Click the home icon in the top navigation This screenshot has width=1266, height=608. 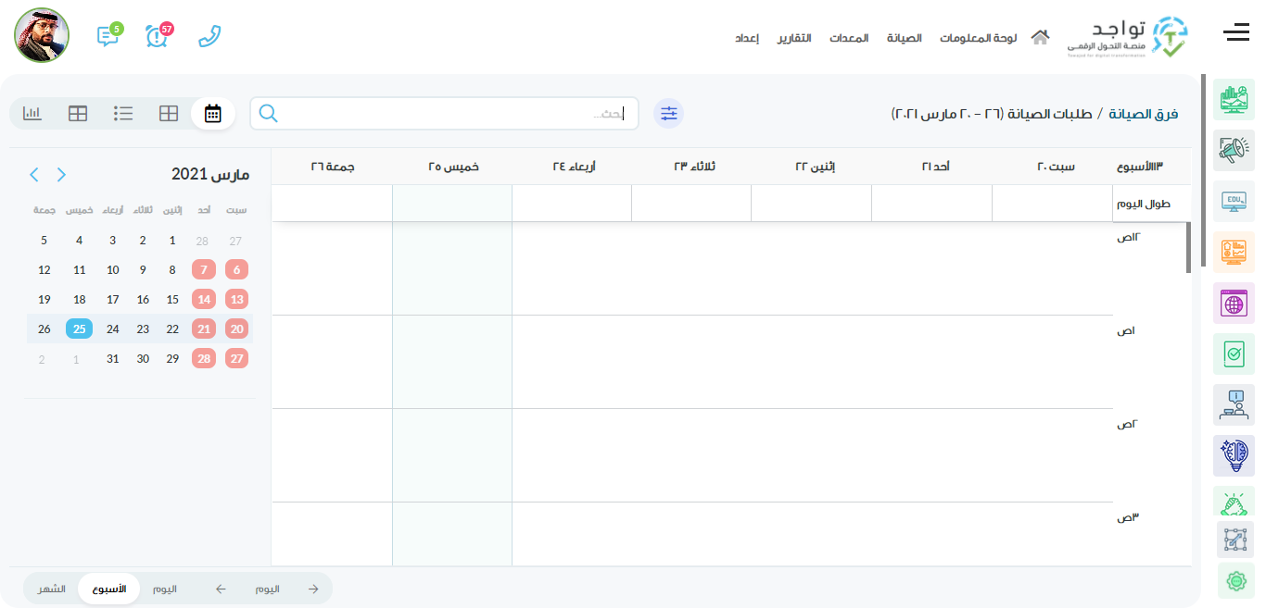pos(1041,38)
